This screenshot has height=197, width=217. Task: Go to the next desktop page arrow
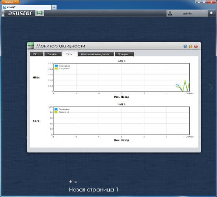point(211,87)
